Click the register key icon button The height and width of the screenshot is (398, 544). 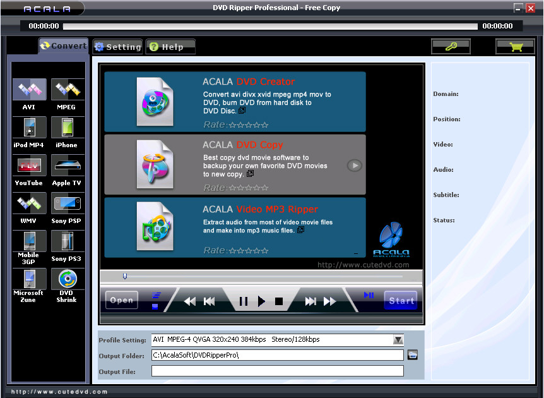pos(451,46)
